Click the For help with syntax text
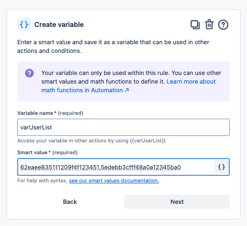This screenshot has width=247, height=226. tap(43, 181)
